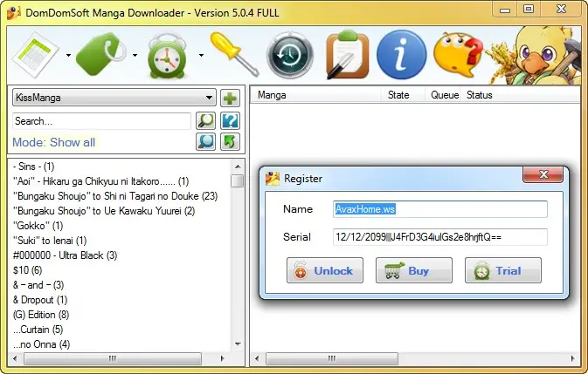Screen dimensions: 588x374
Task: Click download queue horizontal scrollbar right arrow
Action: tap(572, 358)
